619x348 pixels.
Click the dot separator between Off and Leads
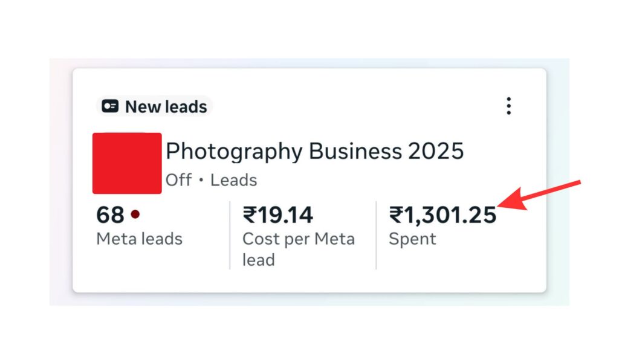(201, 181)
